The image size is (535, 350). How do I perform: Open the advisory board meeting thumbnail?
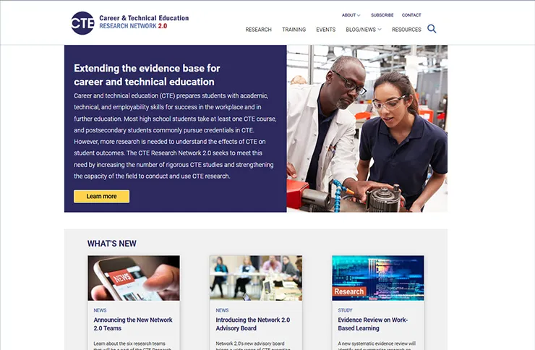[x=256, y=278]
